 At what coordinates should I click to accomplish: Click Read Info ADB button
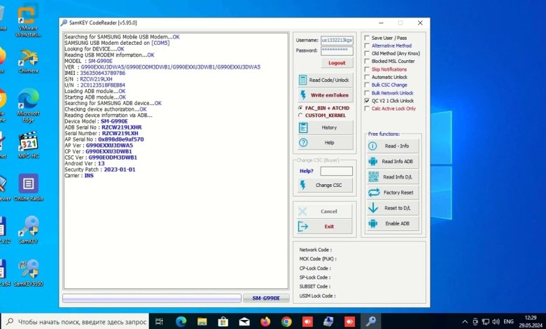[393, 161]
